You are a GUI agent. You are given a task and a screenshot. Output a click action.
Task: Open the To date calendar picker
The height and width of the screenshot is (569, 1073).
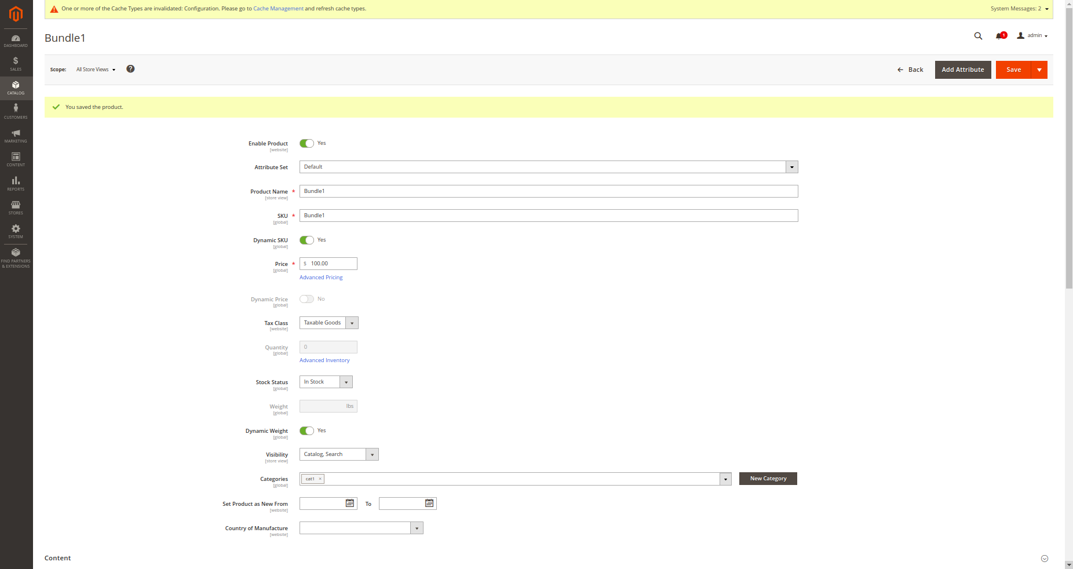pos(429,504)
